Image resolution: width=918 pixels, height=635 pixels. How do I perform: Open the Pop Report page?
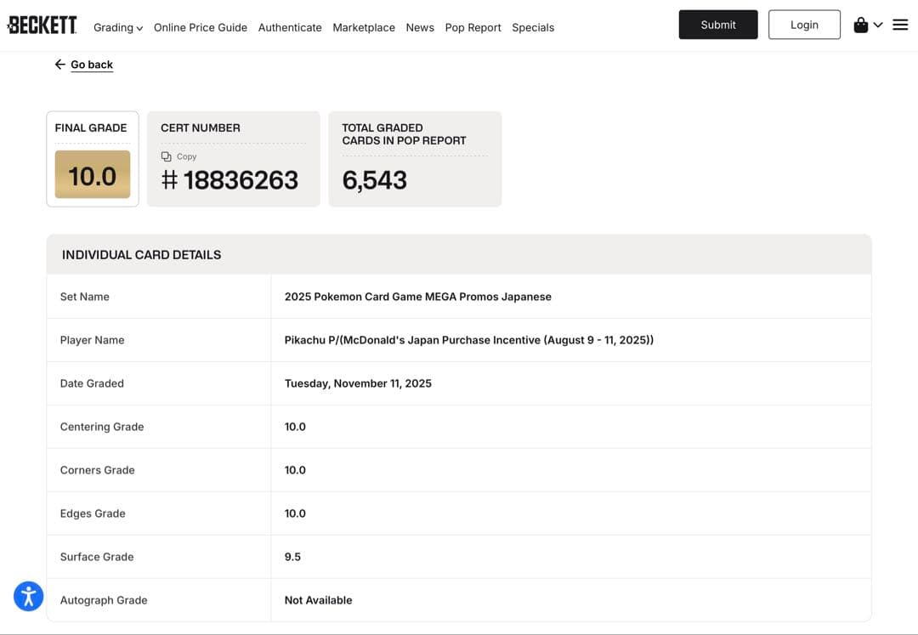(473, 27)
